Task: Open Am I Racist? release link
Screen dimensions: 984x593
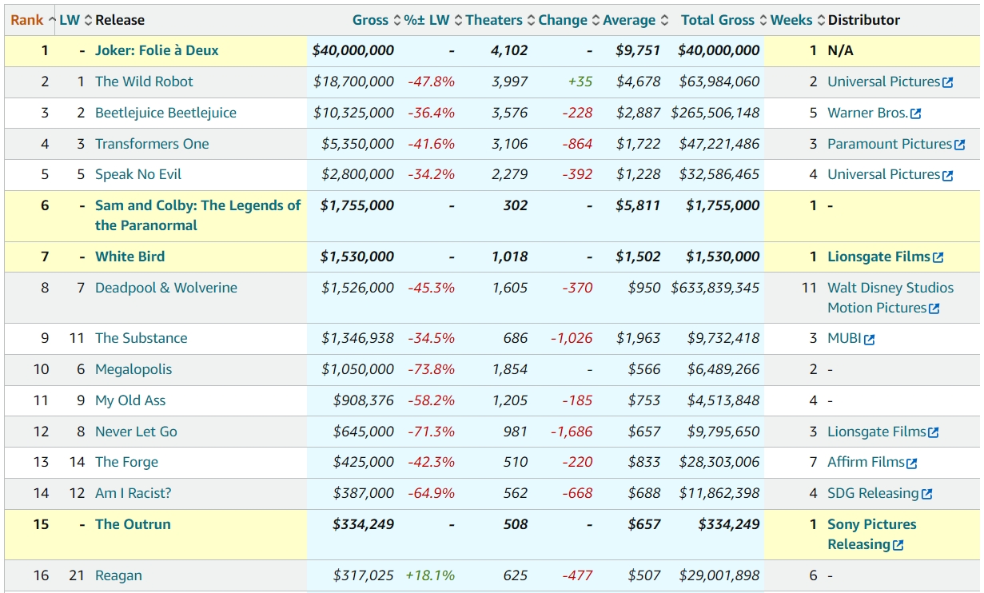Action: point(133,493)
